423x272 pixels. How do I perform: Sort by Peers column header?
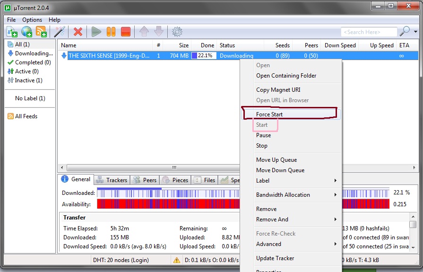pyautogui.click(x=307, y=45)
